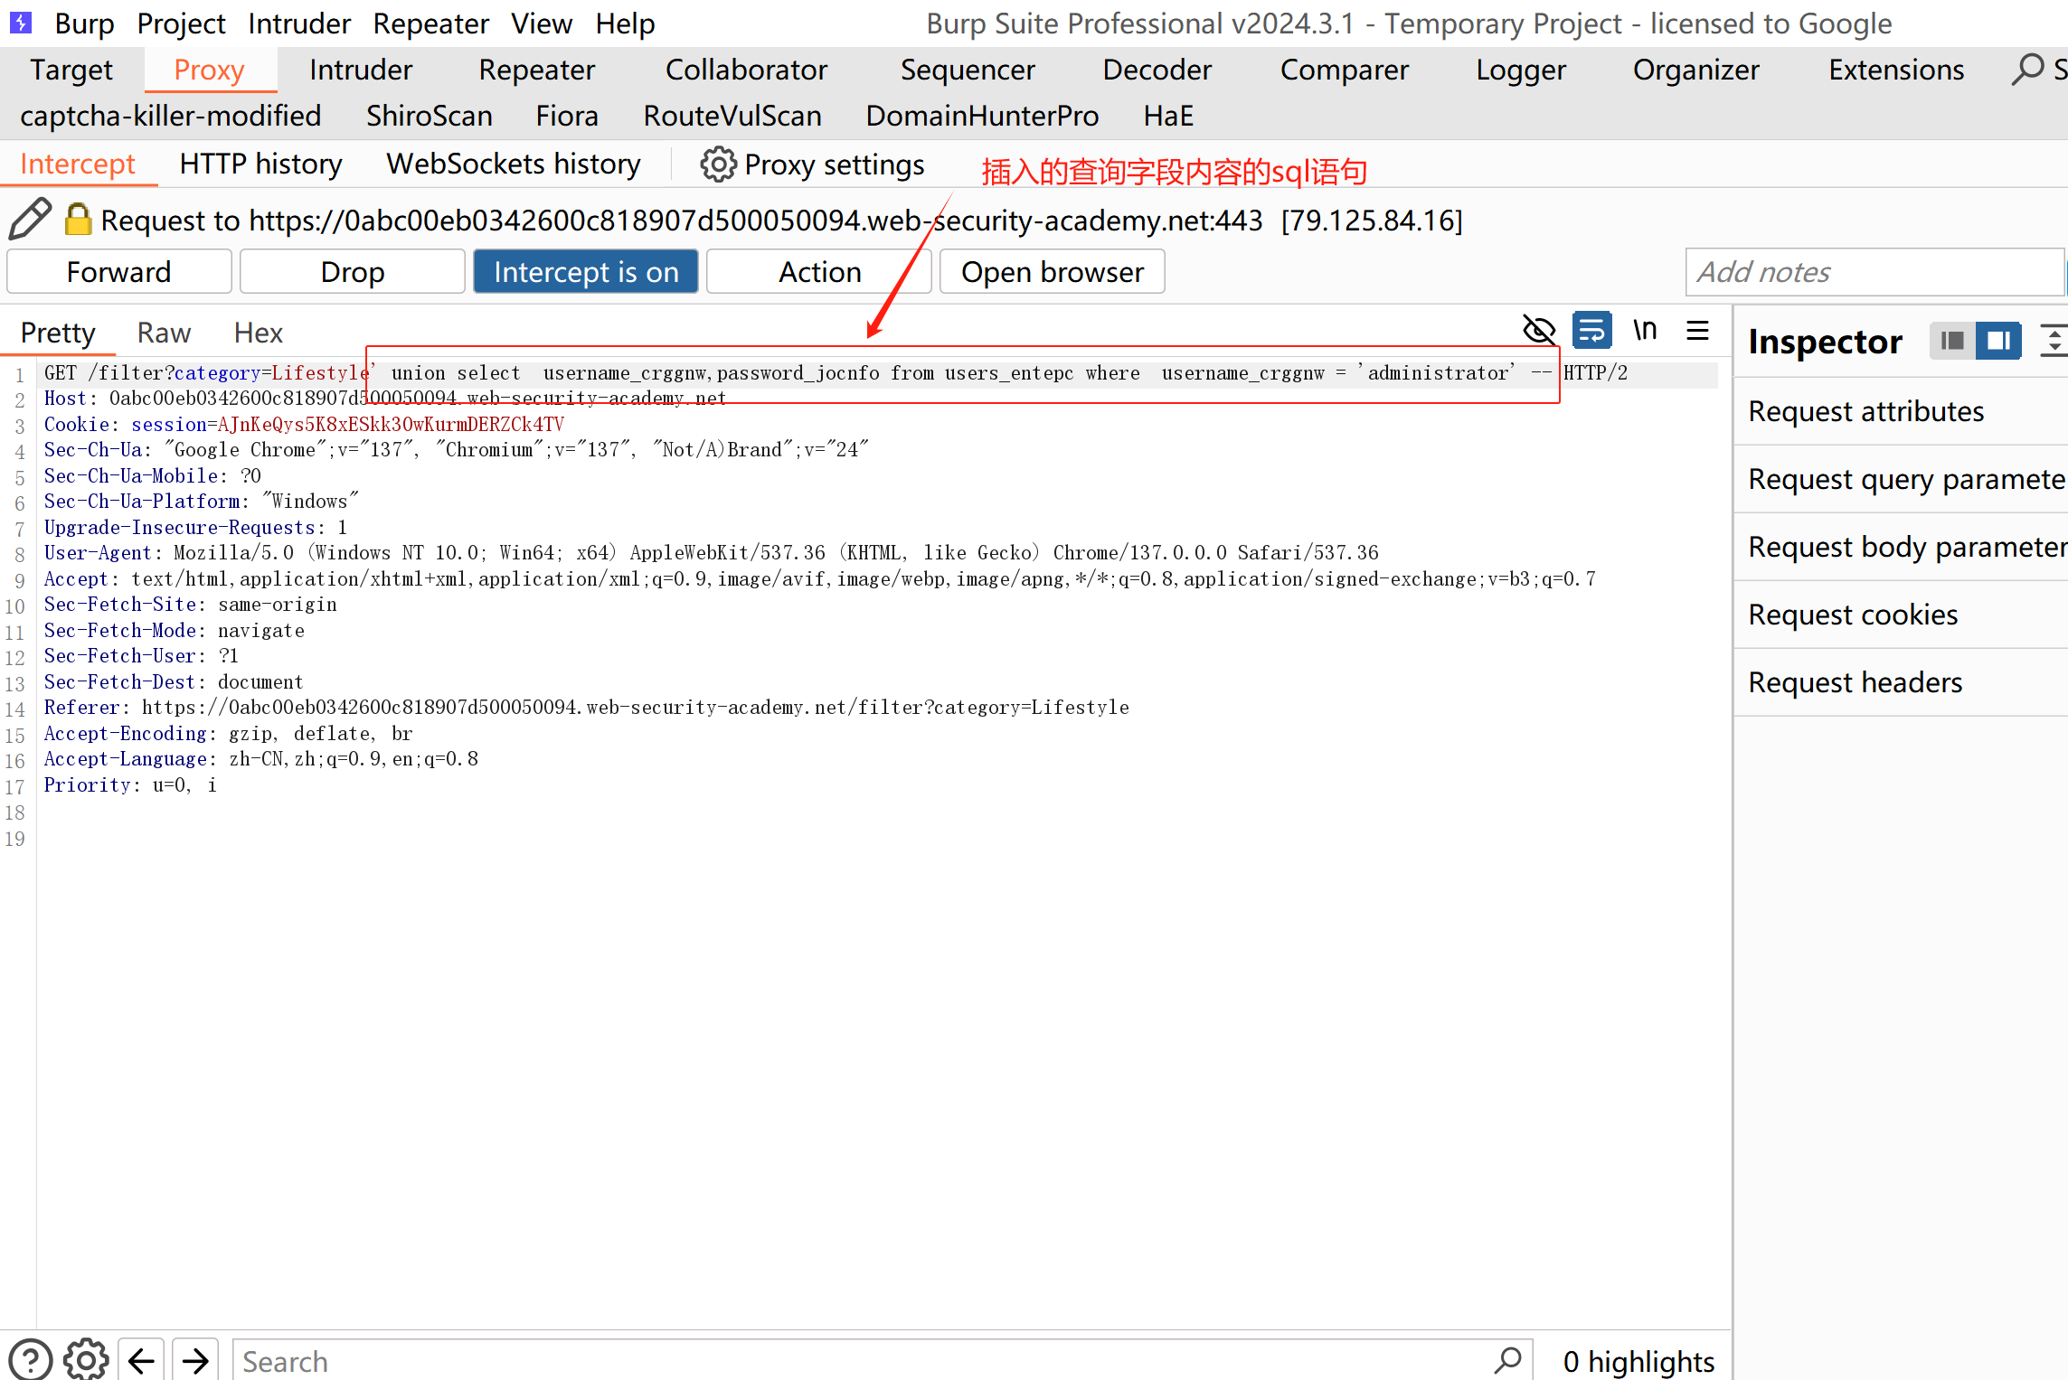The height and width of the screenshot is (1380, 2068).
Task: Open the help question mark icon
Action: [x=30, y=1359]
